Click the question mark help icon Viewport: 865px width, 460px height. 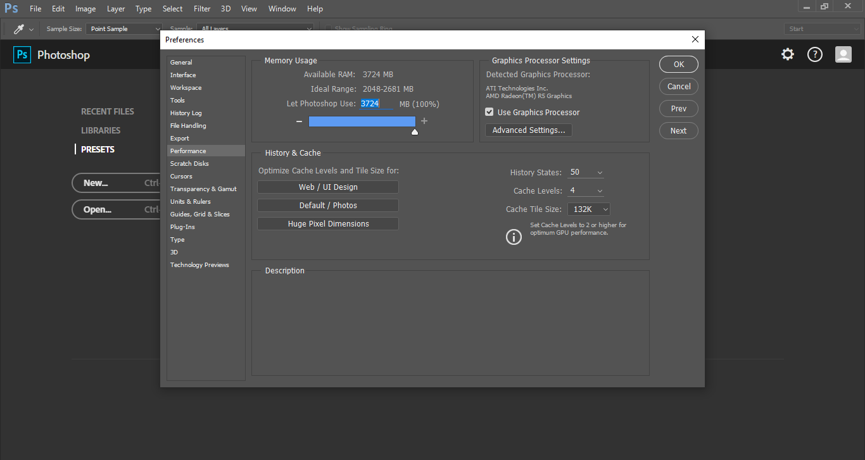[x=815, y=54]
